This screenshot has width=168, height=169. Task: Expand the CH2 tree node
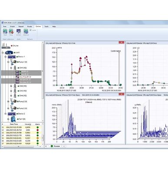point(11,86)
